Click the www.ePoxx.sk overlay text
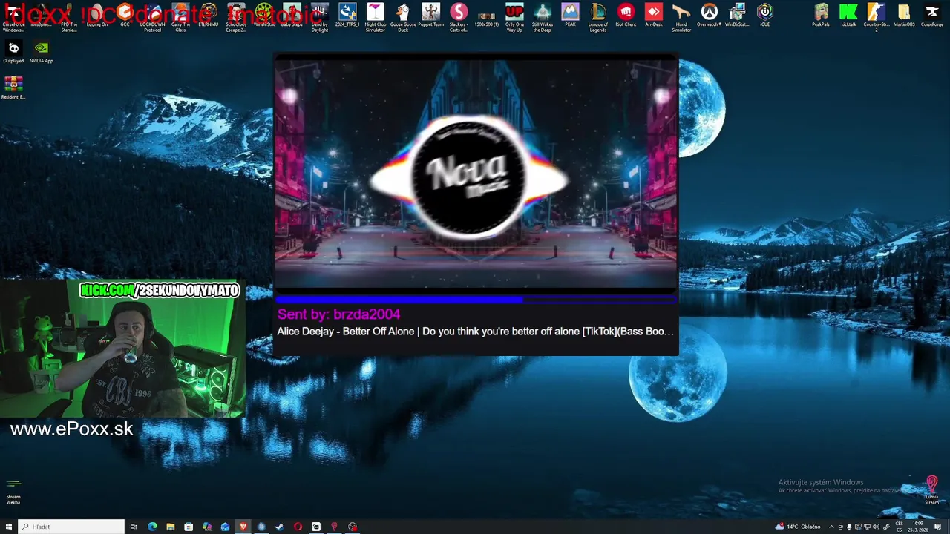Viewport: 950px width, 534px height. point(72,429)
